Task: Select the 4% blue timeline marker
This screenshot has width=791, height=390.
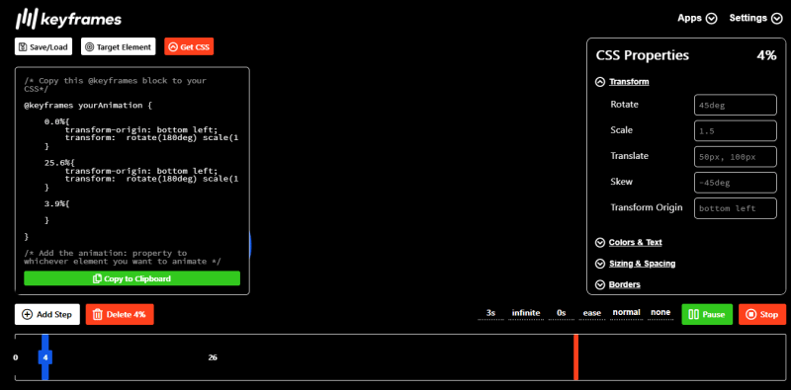Action: (44, 357)
